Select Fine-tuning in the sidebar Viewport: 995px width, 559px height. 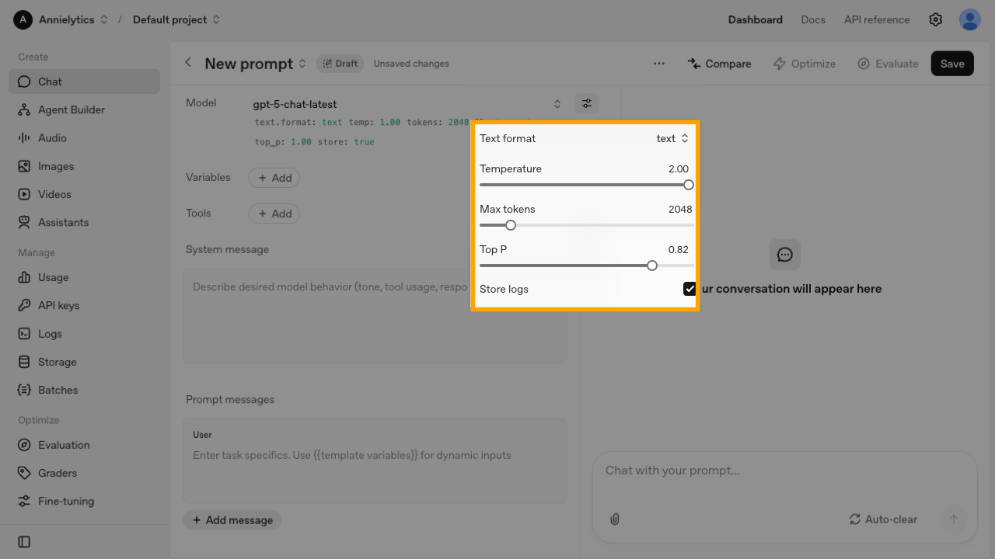click(x=66, y=501)
